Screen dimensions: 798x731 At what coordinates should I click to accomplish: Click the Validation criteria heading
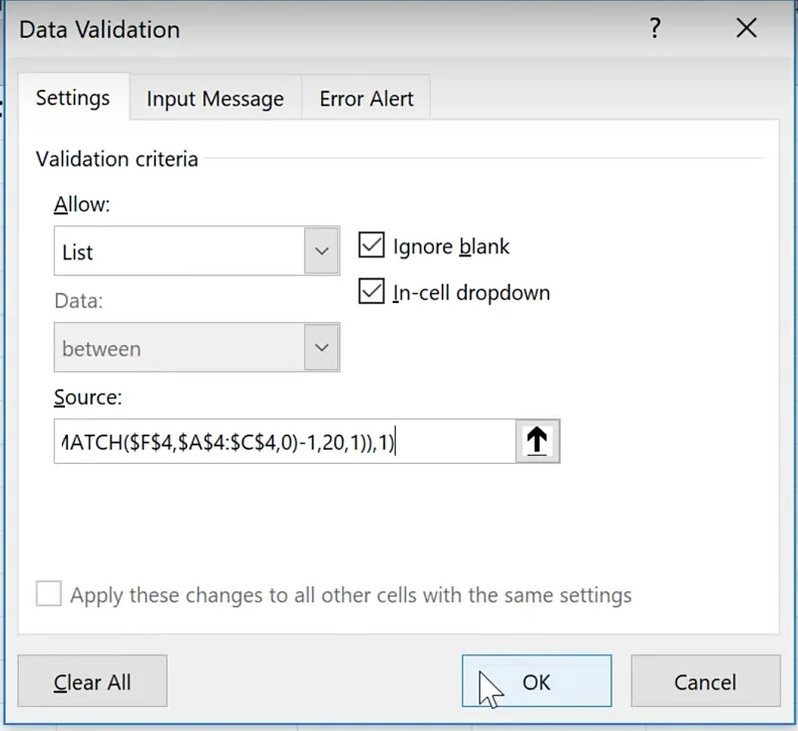click(x=117, y=159)
